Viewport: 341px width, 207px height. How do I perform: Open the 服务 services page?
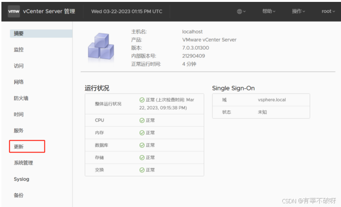click(x=18, y=130)
